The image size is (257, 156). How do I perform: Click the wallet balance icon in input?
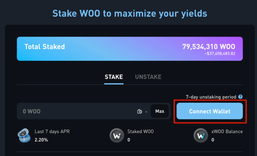click(140, 112)
